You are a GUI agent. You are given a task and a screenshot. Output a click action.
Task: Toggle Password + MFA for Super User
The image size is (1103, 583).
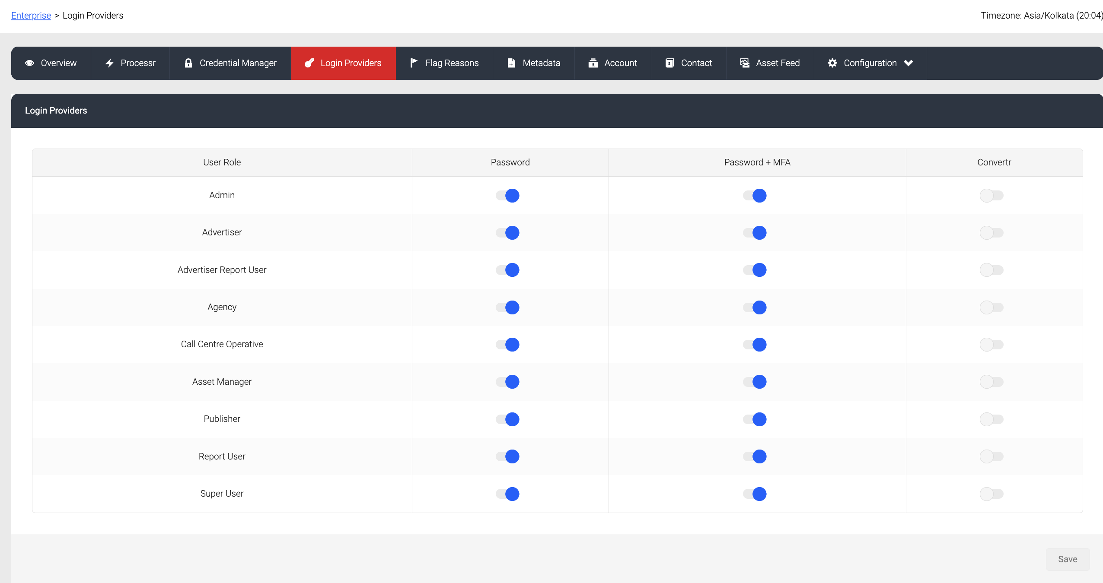755,494
